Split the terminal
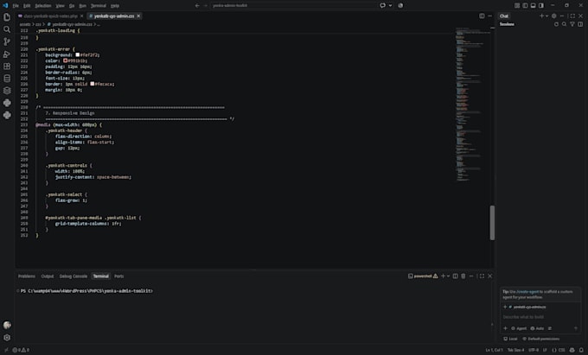Viewport: 588px width, 355px height. 455,276
